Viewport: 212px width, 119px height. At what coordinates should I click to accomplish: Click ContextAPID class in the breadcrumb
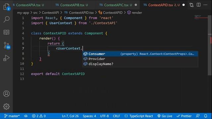coord(110,13)
